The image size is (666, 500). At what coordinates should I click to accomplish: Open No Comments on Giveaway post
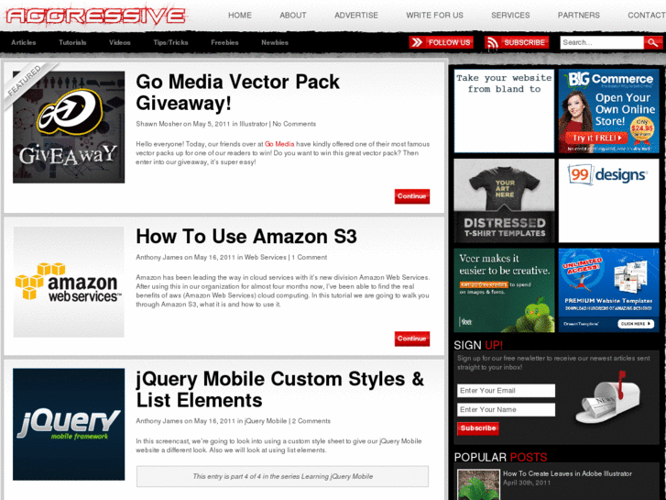[x=294, y=124]
